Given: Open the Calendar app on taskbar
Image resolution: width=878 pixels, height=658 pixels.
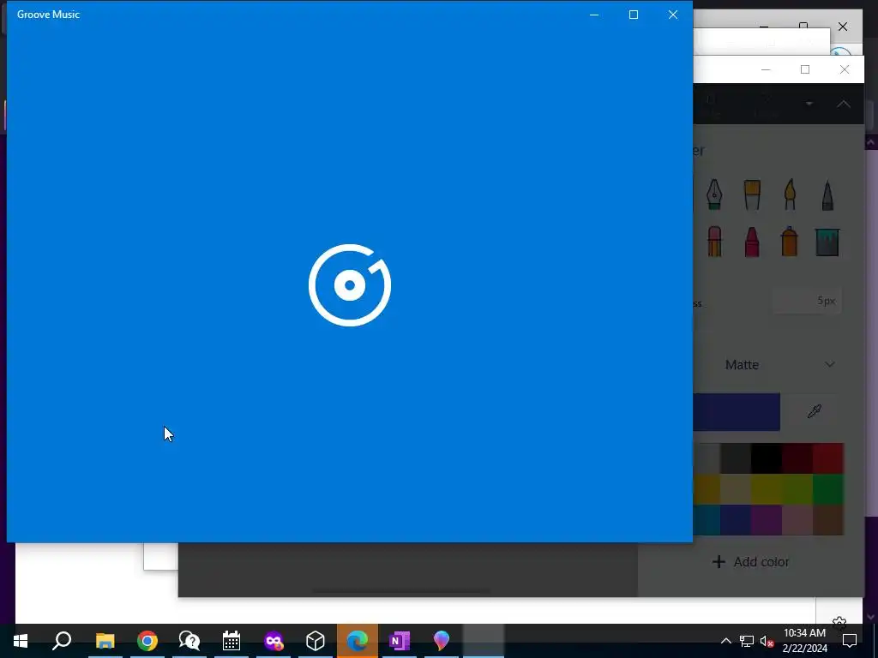Looking at the screenshot, I should tap(232, 641).
